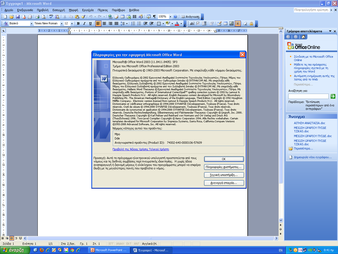The width and height of the screenshot is (338, 254).
Task: Open the 100% zoom dropdown
Action: (x=170, y=17)
